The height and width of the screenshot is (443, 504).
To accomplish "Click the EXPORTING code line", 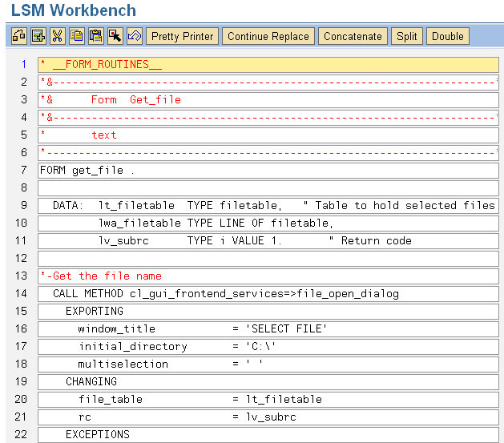I will 268,312.
